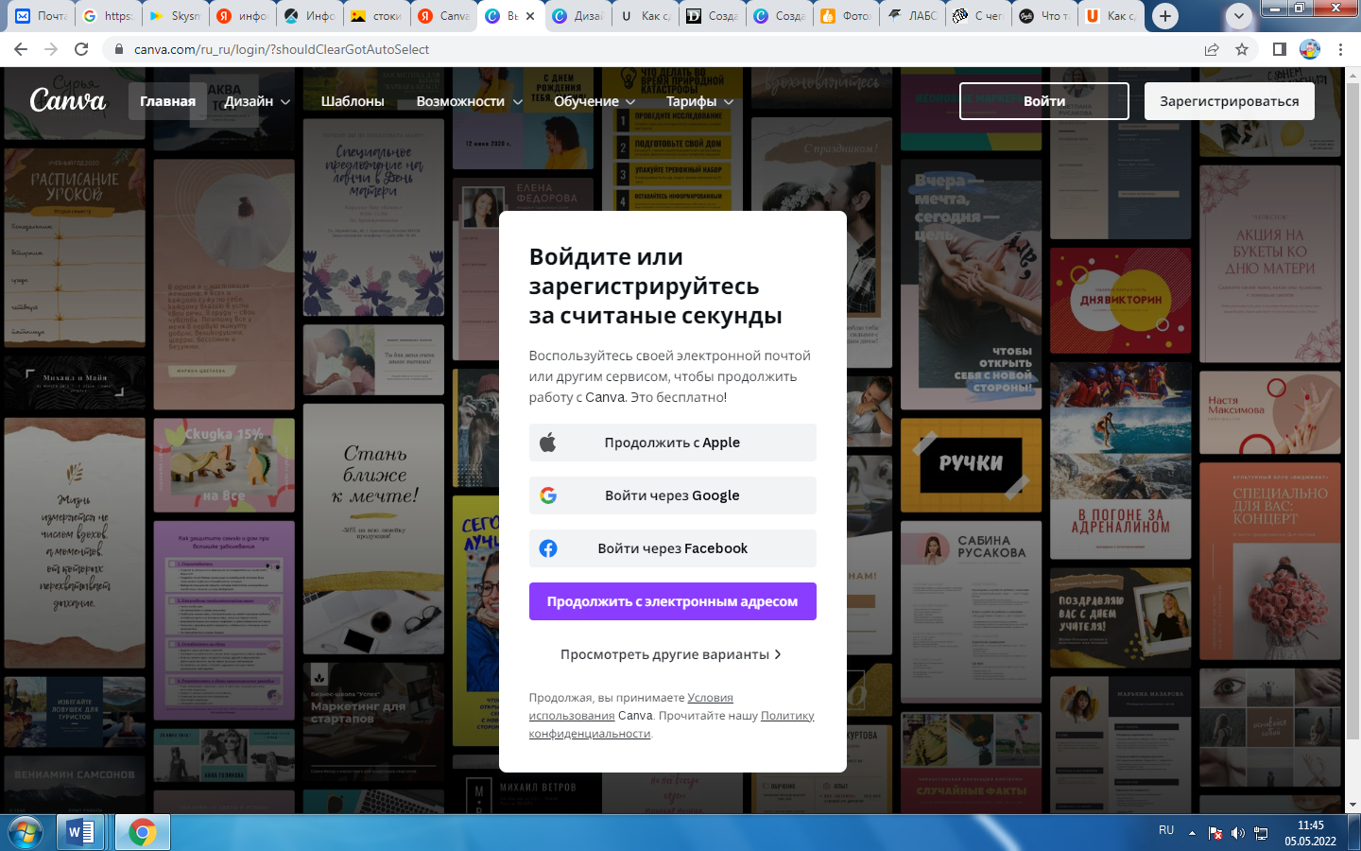Click the Windows Start button

coord(26,832)
